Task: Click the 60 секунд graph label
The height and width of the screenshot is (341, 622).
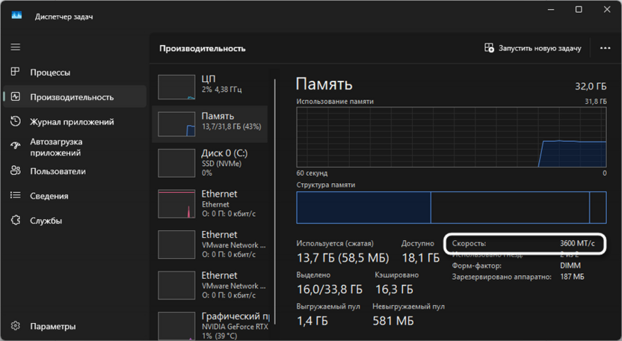Action: pyautogui.click(x=312, y=173)
